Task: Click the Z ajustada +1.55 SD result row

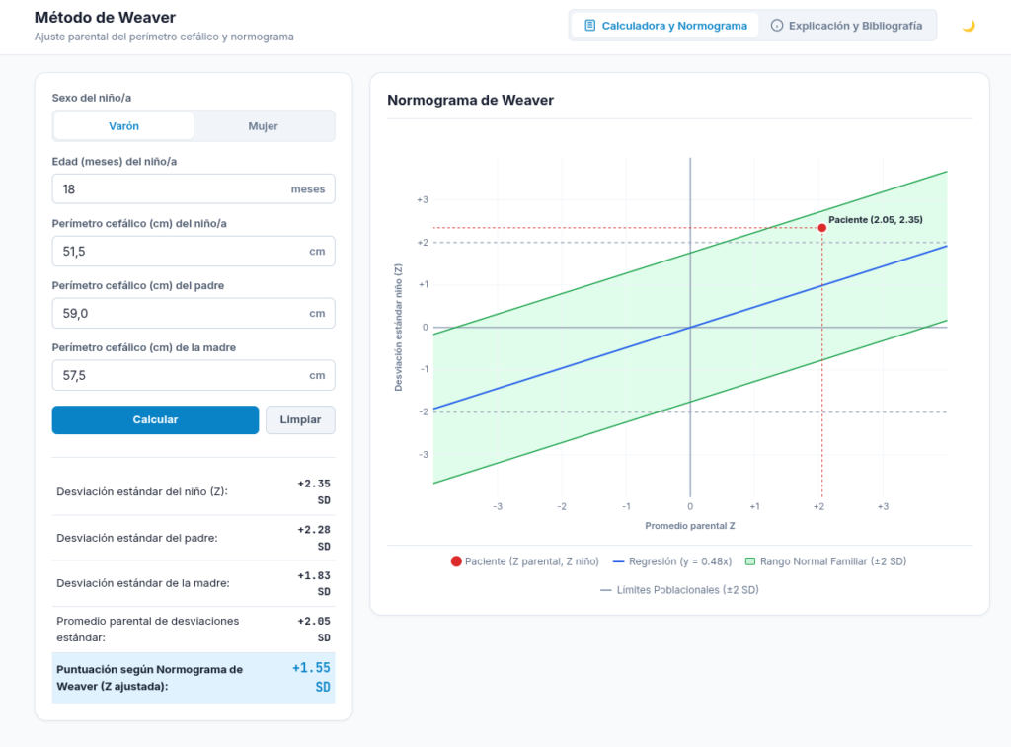Action: (194, 677)
